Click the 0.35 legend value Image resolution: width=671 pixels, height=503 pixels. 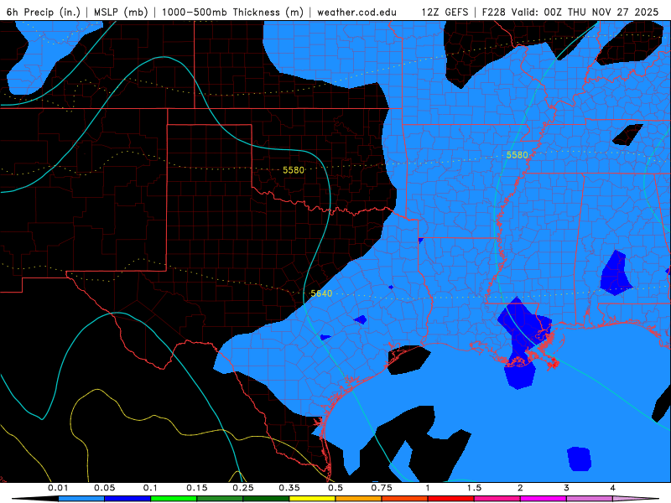coord(289,488)
